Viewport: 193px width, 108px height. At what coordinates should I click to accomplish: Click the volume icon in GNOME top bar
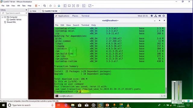tap(160, 16)
